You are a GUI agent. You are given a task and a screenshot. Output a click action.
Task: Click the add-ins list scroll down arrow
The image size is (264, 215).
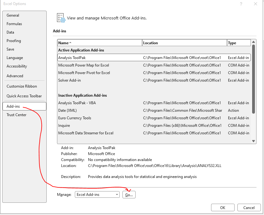coord(253,141)
